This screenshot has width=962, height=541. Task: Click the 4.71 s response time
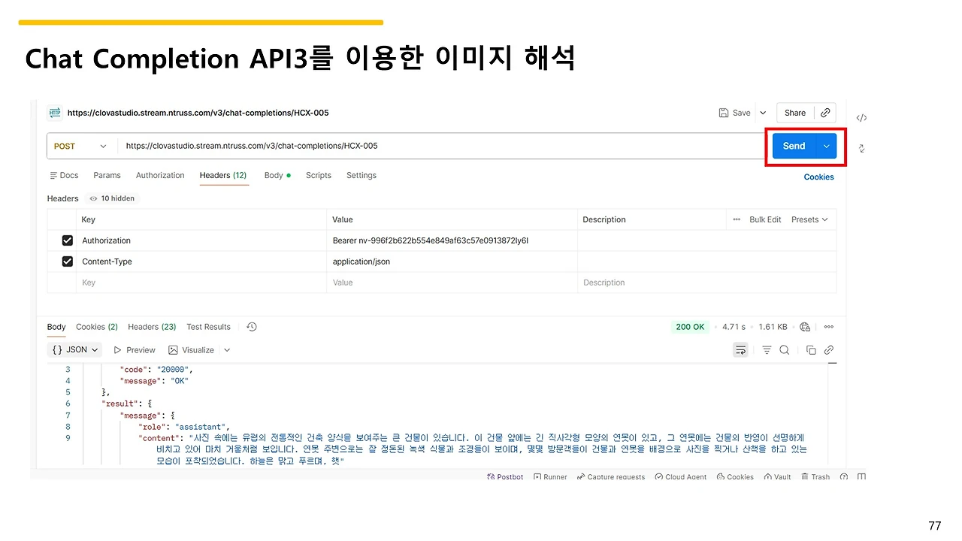[734, 327]
